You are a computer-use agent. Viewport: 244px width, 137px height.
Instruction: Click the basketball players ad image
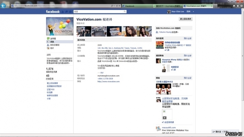point(164,89)
